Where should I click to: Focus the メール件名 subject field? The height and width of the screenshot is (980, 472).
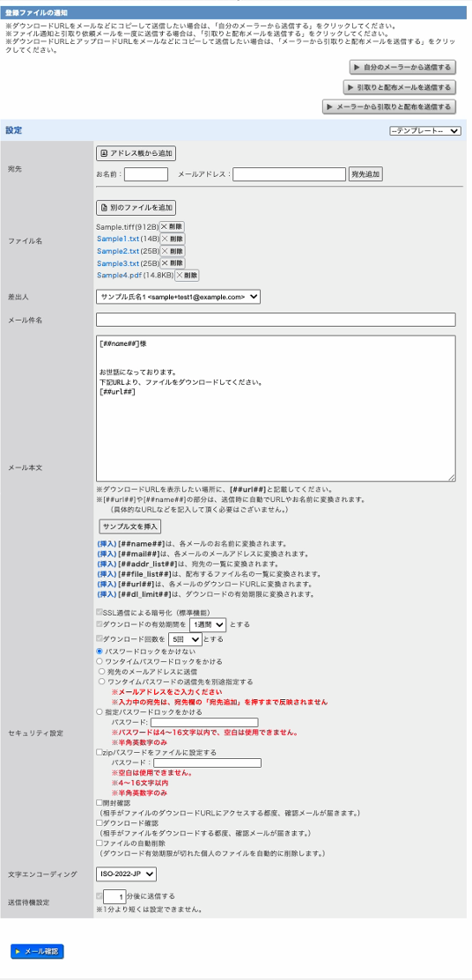tap(276, 320)
